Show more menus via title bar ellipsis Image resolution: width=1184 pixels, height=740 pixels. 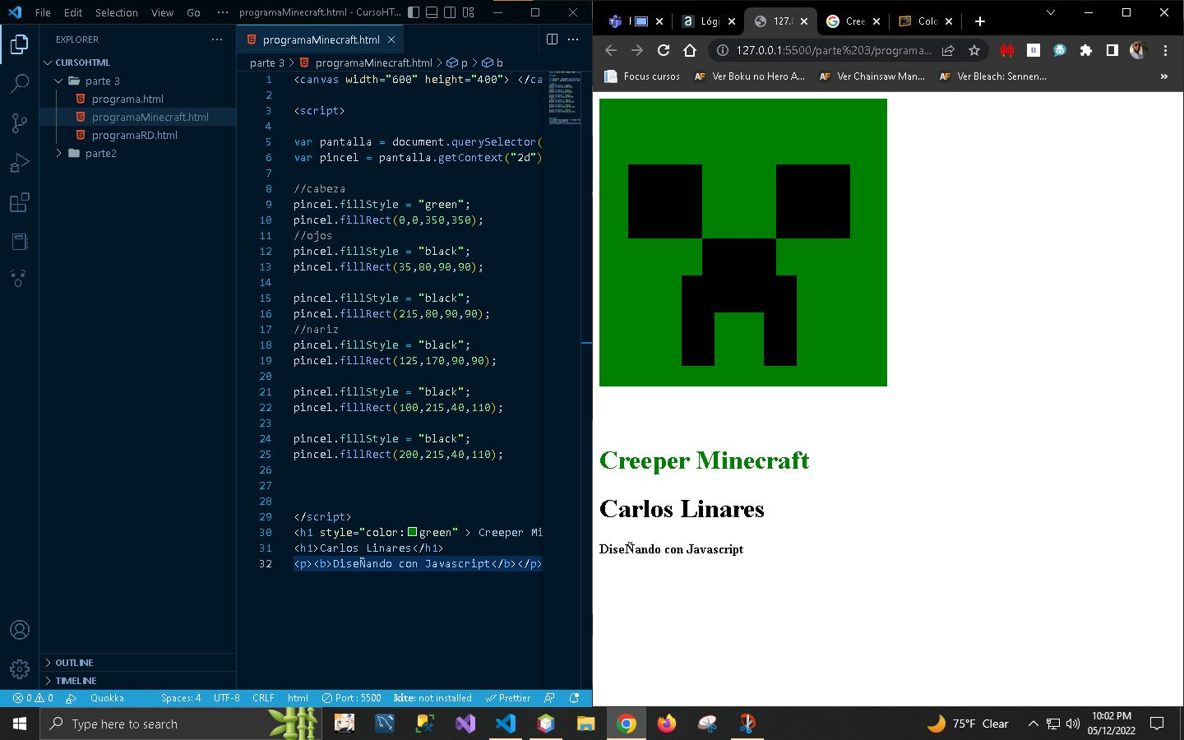223,12
